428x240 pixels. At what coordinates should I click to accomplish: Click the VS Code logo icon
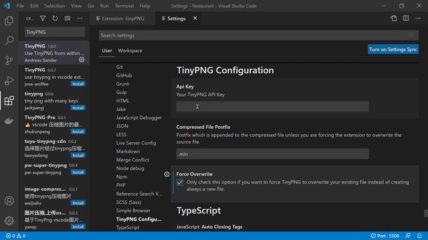7,6
